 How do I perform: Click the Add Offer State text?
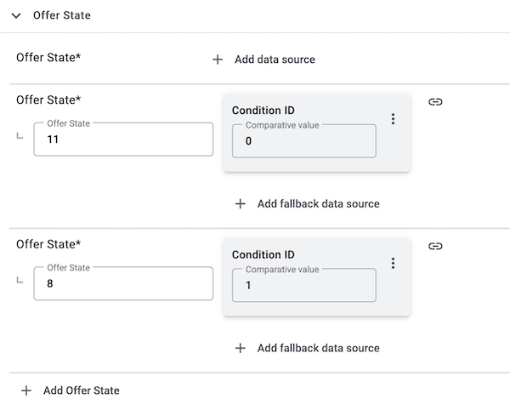[x=82, y=390]
